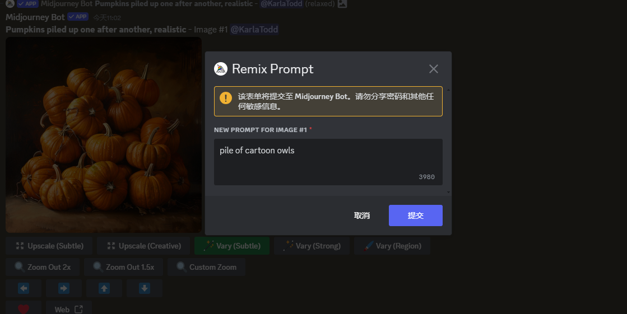This screenshot has height=314, width=627.
Task: Open Vary (Region) editor
Action: (392, 246)
